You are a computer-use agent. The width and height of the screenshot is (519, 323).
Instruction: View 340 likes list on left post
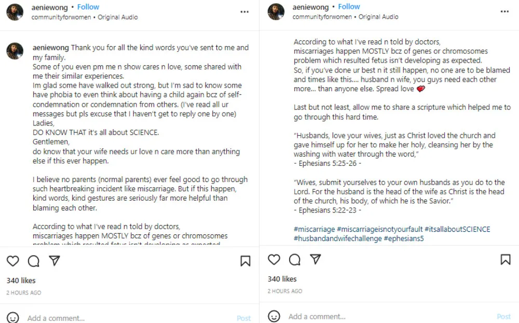(21, 280)
